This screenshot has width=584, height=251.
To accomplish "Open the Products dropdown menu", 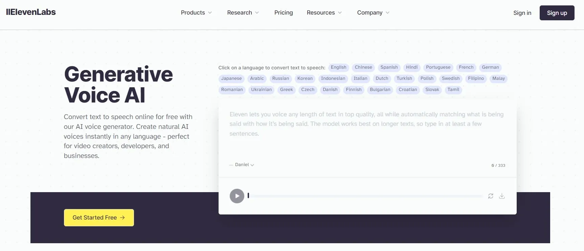I will coord(196,13).
